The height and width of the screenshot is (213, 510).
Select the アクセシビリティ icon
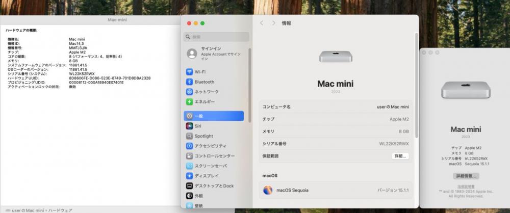pyautogui.click(x=189, y=146)
